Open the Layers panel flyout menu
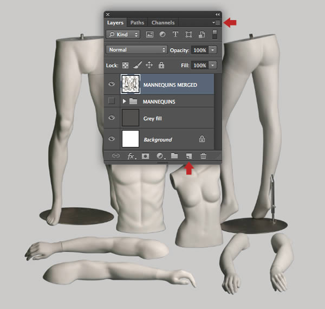This screenshot has width=325, height=309. click(x=216, y=22)
